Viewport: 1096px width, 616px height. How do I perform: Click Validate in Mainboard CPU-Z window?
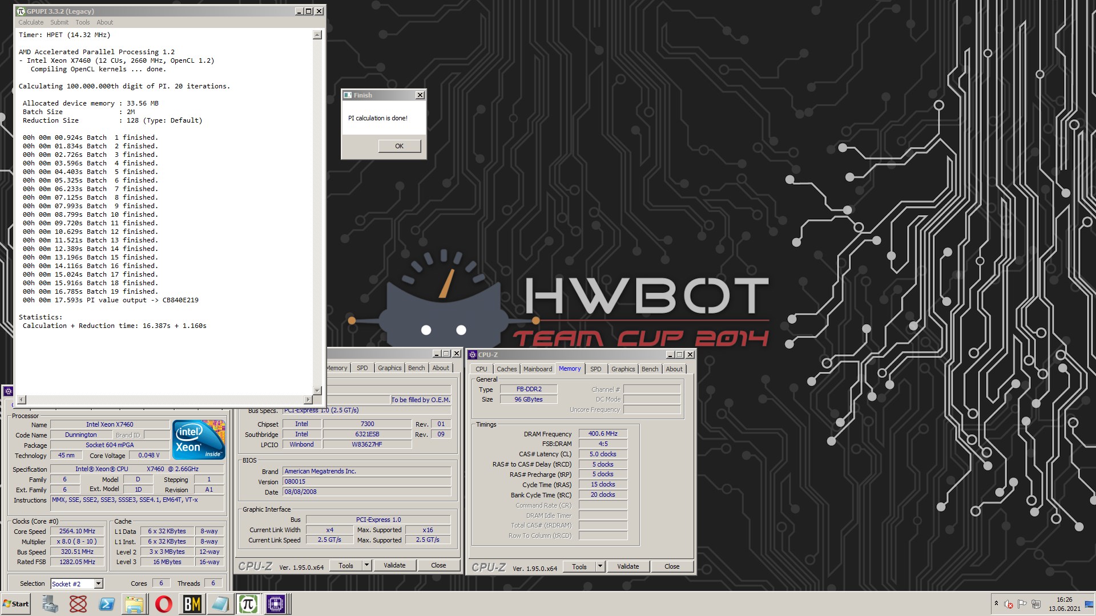point(394,566)
